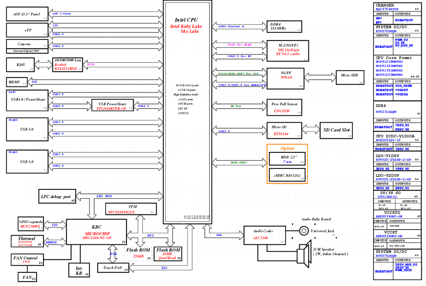Click the Universal Jack circle symbol
Viewport: 426px width, 286px height.
(x=304, y=231)
